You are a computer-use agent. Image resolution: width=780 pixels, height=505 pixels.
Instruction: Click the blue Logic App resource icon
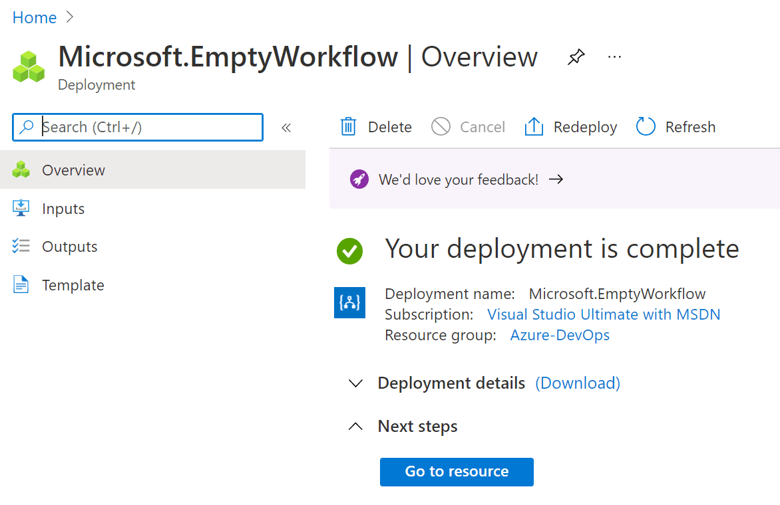(349, 302)
